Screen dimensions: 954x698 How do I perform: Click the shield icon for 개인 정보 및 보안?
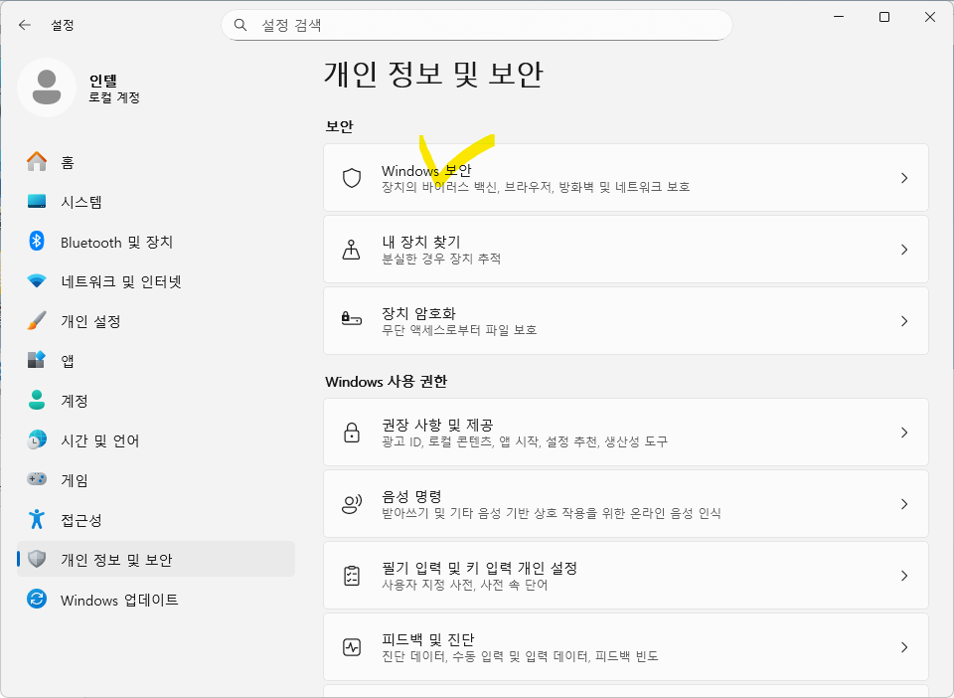tap(37, 559)
